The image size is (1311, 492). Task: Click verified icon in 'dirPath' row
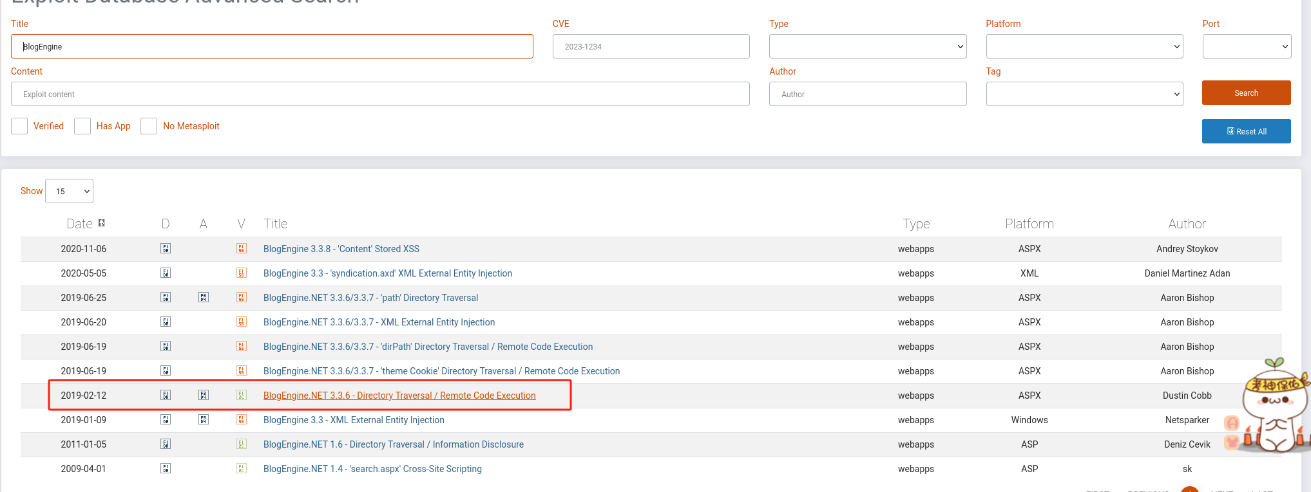pyautogui.click(x=242, y=347)
